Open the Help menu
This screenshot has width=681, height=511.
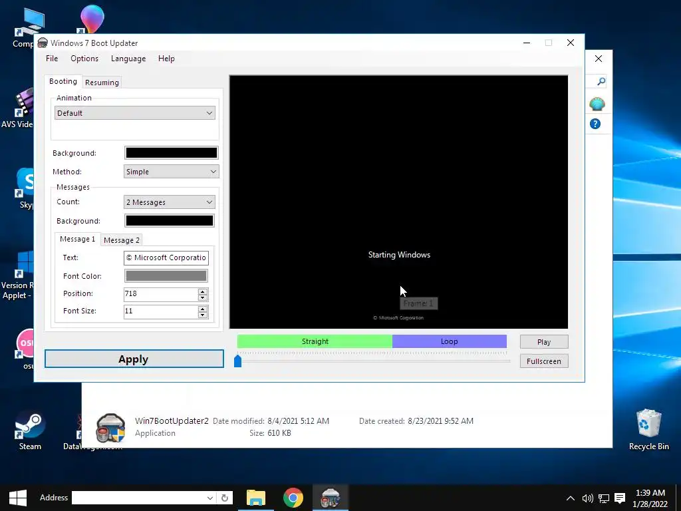(x=166, y=59)
